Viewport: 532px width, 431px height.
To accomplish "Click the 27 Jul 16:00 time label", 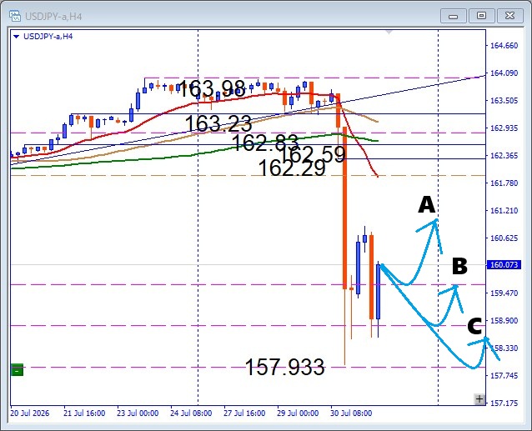I will 244,413.
